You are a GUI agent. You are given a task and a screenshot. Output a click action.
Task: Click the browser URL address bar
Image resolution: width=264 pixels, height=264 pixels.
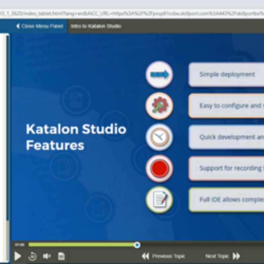pos(132,14)
